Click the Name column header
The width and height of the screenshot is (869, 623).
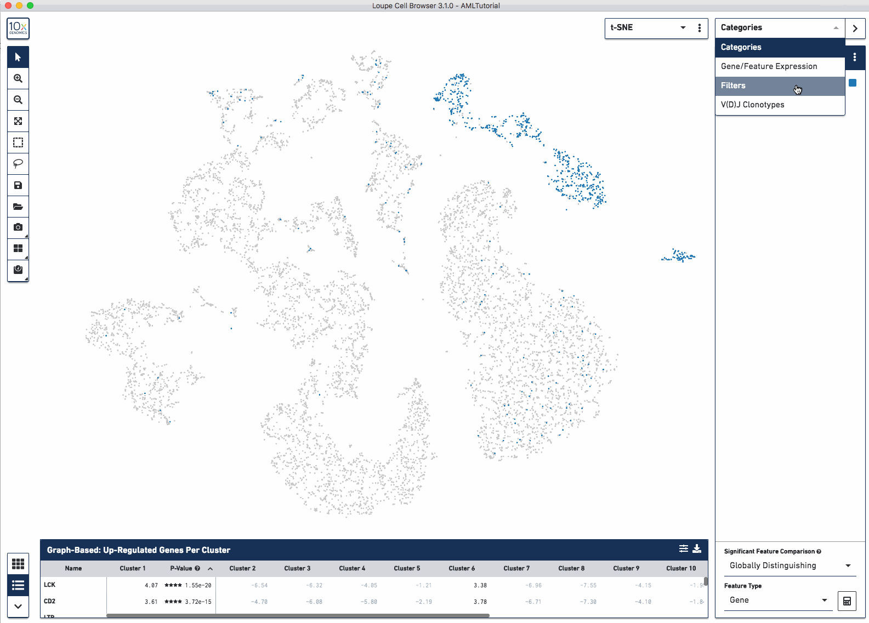click(x=73, y=569)
